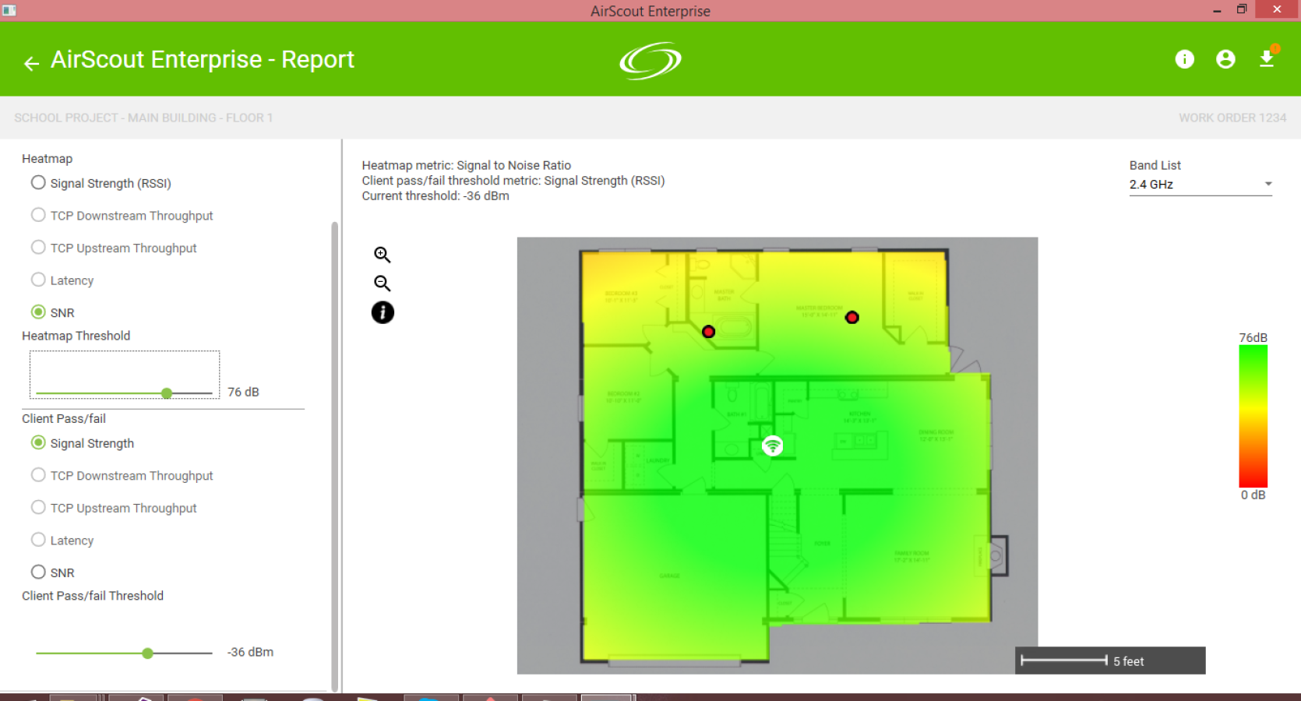Click the red test point near the bathroom
The image size is (1301, 701).
(708, 332)
